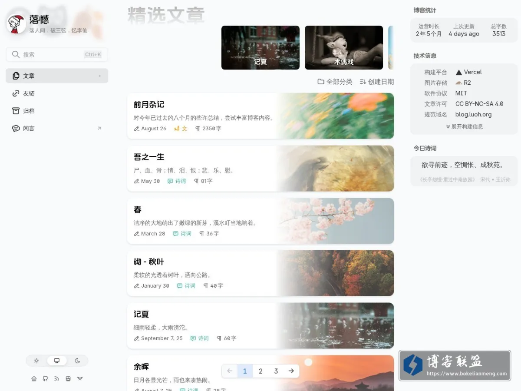Click the 闲言 chat bubble icon

click(x=16, y=129)
